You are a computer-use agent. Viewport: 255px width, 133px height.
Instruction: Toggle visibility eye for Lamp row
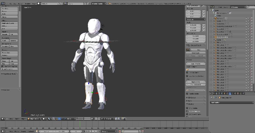point(246,40)
